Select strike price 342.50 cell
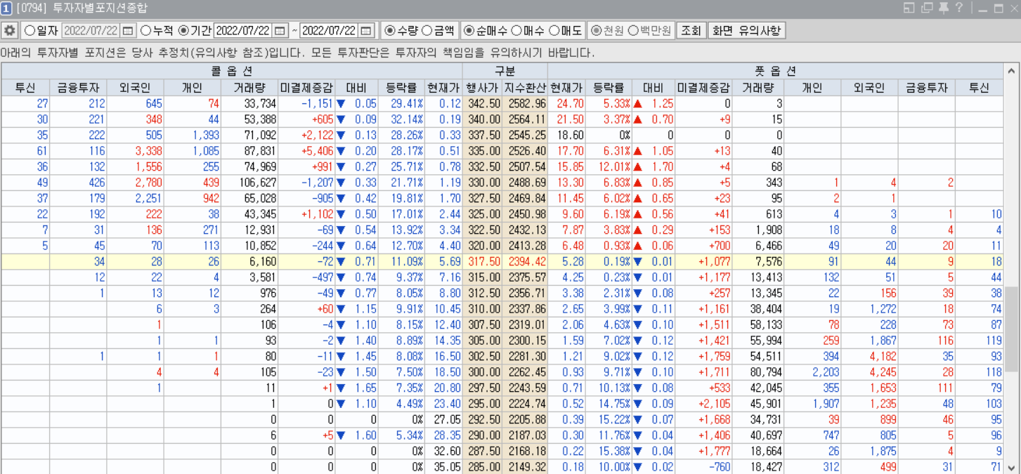Screen dimensions: 1021x474 481,103
